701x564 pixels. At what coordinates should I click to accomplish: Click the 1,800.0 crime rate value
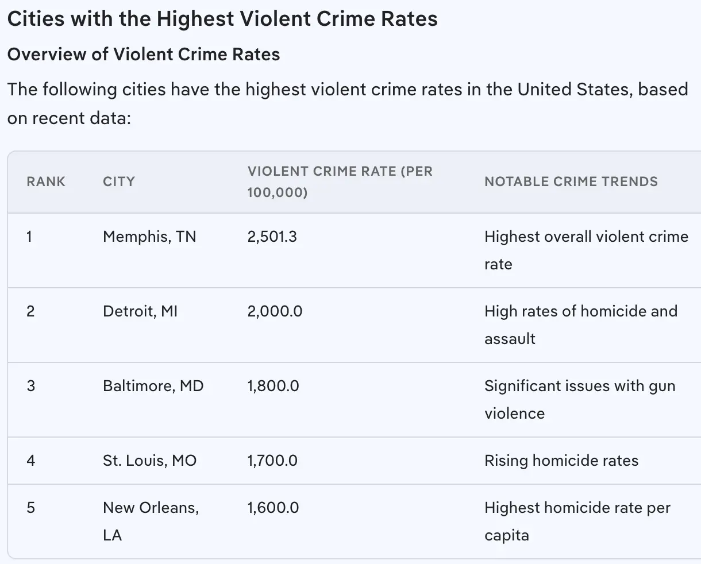[274, 386]
